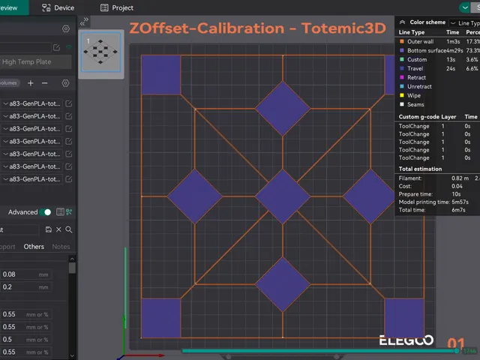
Task: Click the Prepare time 10s value
Action: (456, 194)
